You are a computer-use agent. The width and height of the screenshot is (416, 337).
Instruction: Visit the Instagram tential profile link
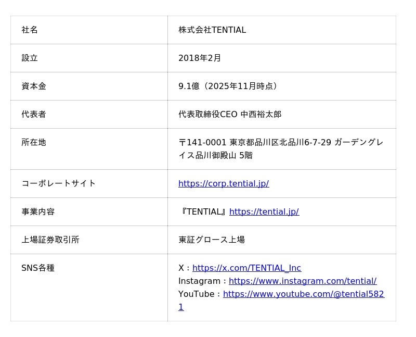(302, 281)
